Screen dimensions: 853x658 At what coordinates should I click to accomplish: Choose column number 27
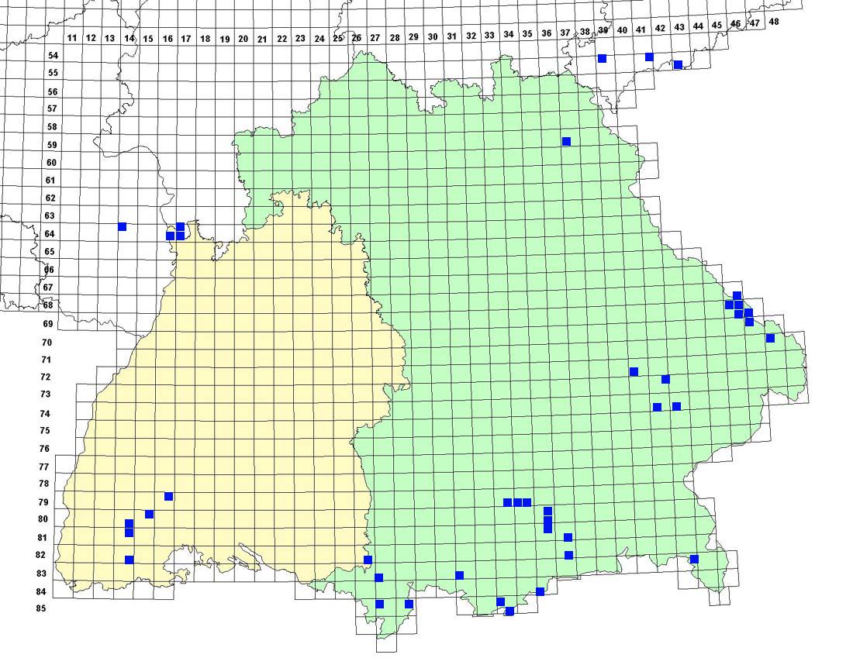pyautogui.click(x=375, y=37)
